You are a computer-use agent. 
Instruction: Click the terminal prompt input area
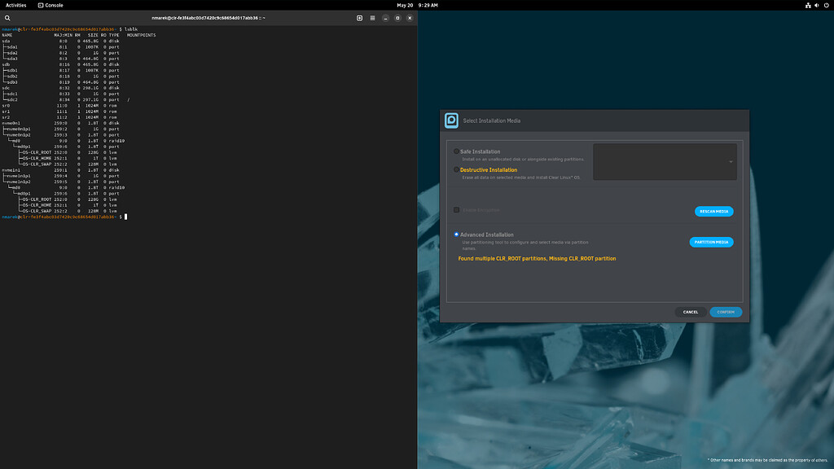[x=127, y=217]
